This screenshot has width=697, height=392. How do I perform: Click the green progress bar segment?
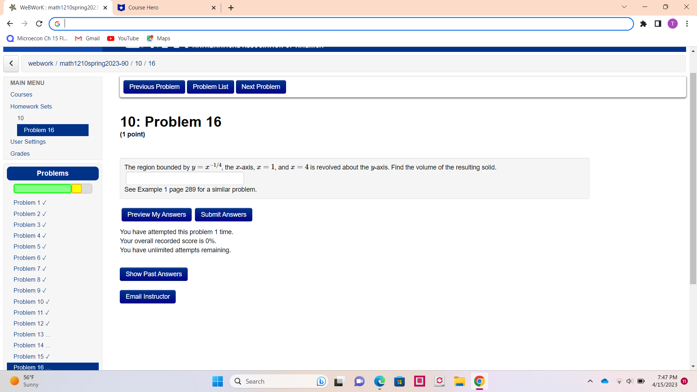pyautogui.click(x=42, y=188)
